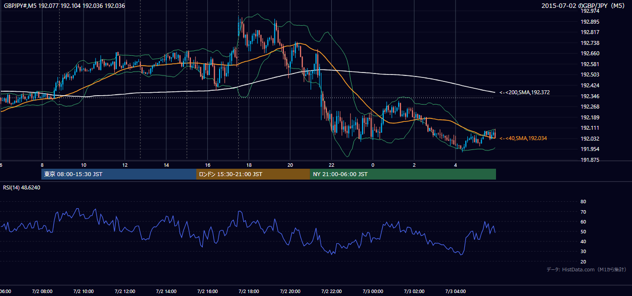
Task: Click the 7/3 00:00 time axis label
Action: 373,291
